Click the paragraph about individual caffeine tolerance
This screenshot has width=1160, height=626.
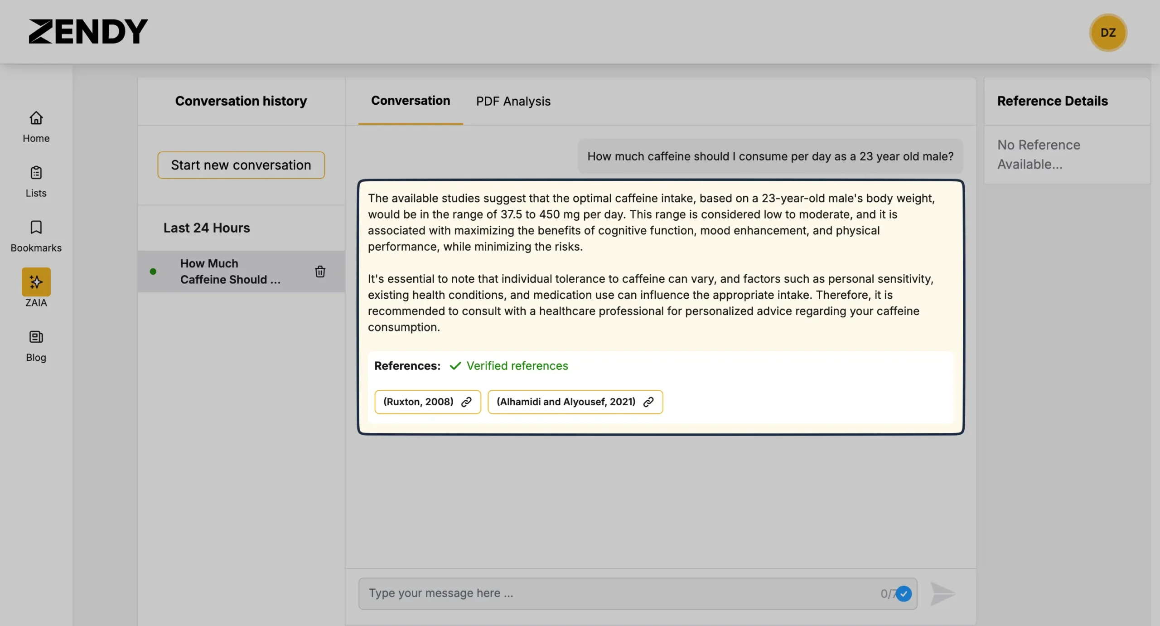(651, 303)
